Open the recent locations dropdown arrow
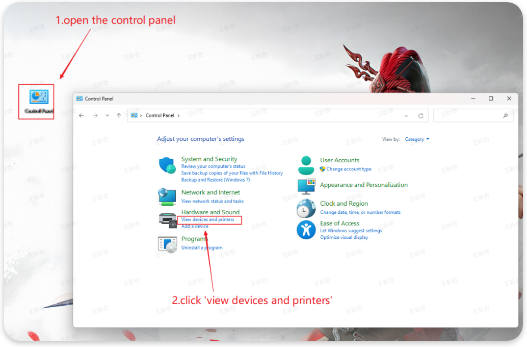The width and height of the screenshot is (527, 347). click(x=107, y=115)
